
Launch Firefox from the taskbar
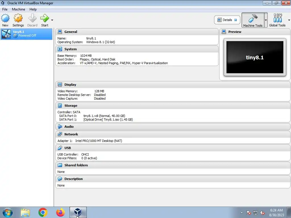[61, 212]
